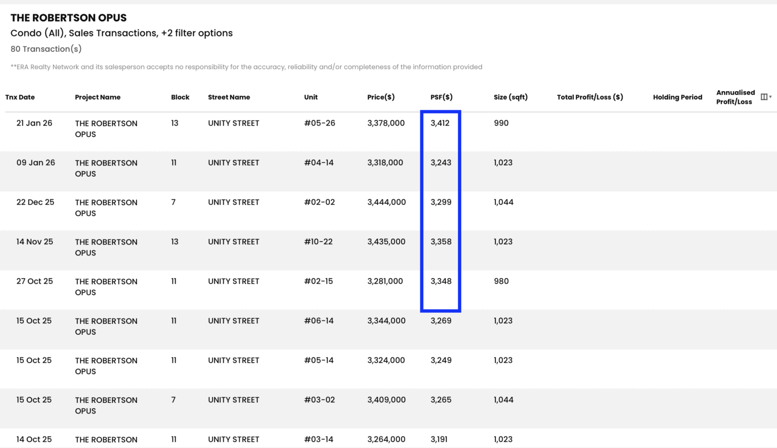Click the 3,444,000 price cell
Screen dimensions: 777x448
pos(386,202)
